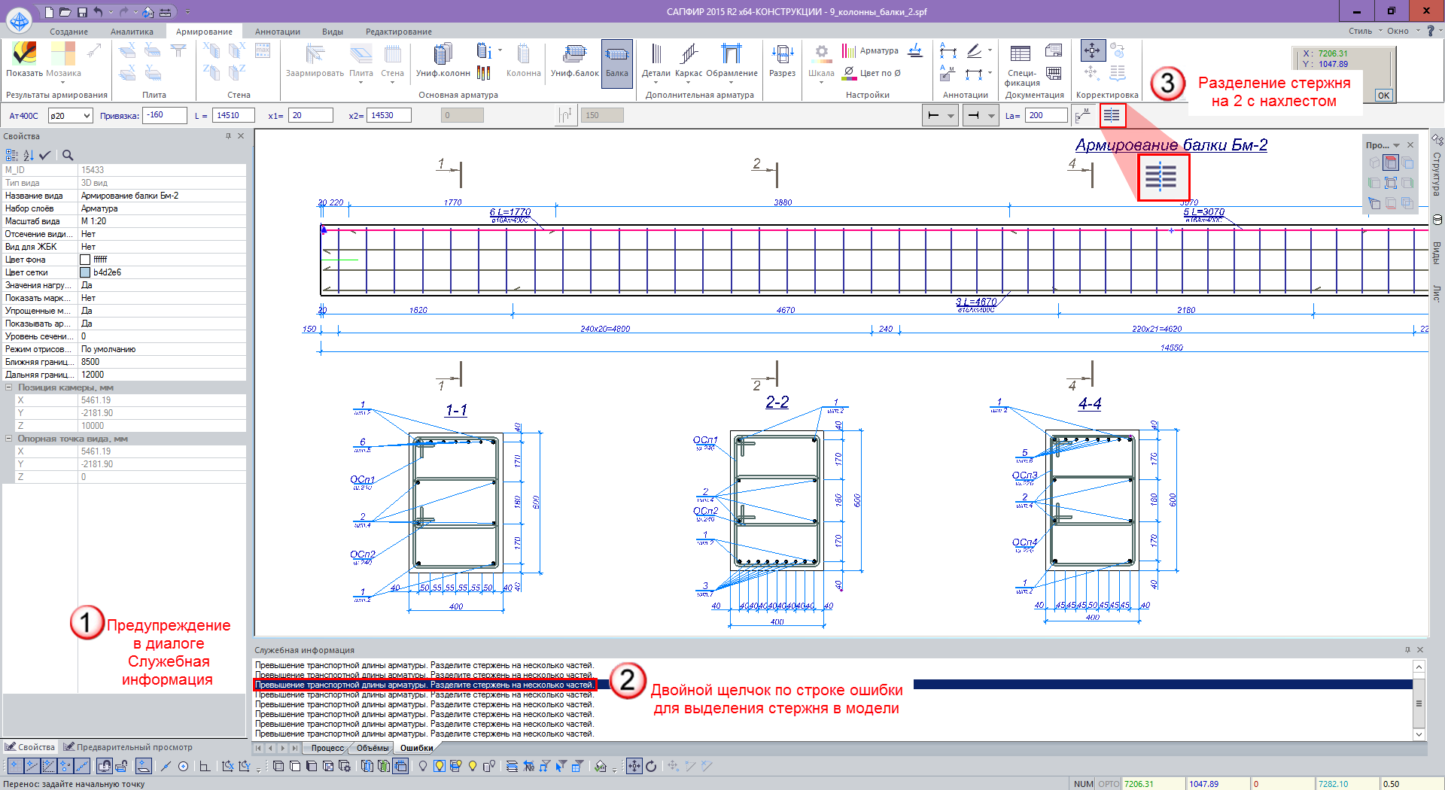Click the search icon in properties panel
1445x790 pixels.
point(68,155)
